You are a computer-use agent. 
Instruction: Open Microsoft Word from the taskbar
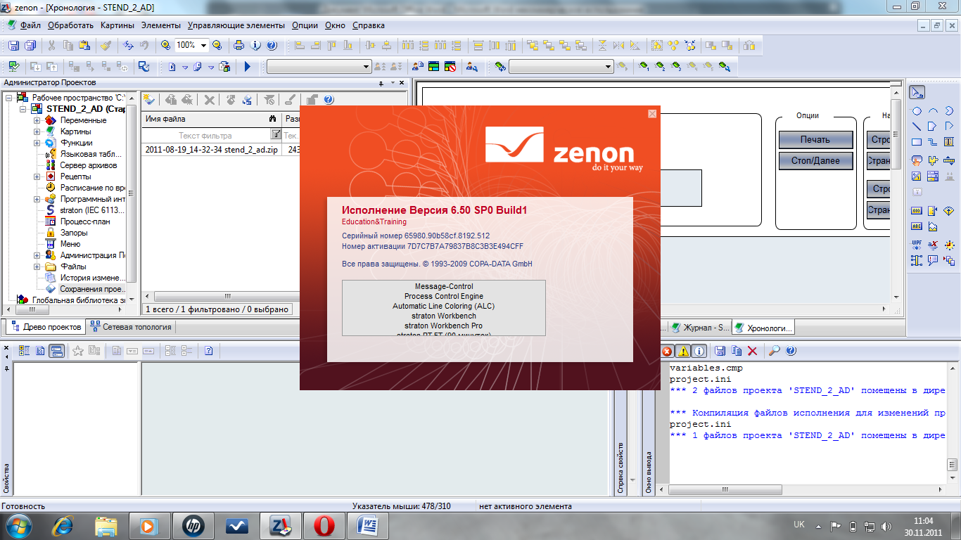[367, 525]
